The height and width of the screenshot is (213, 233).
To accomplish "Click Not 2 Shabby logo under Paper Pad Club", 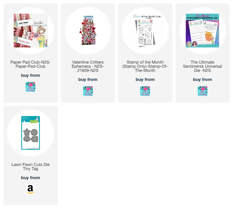I will [30, 87].
